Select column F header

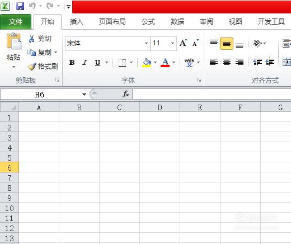pos(240,107)
